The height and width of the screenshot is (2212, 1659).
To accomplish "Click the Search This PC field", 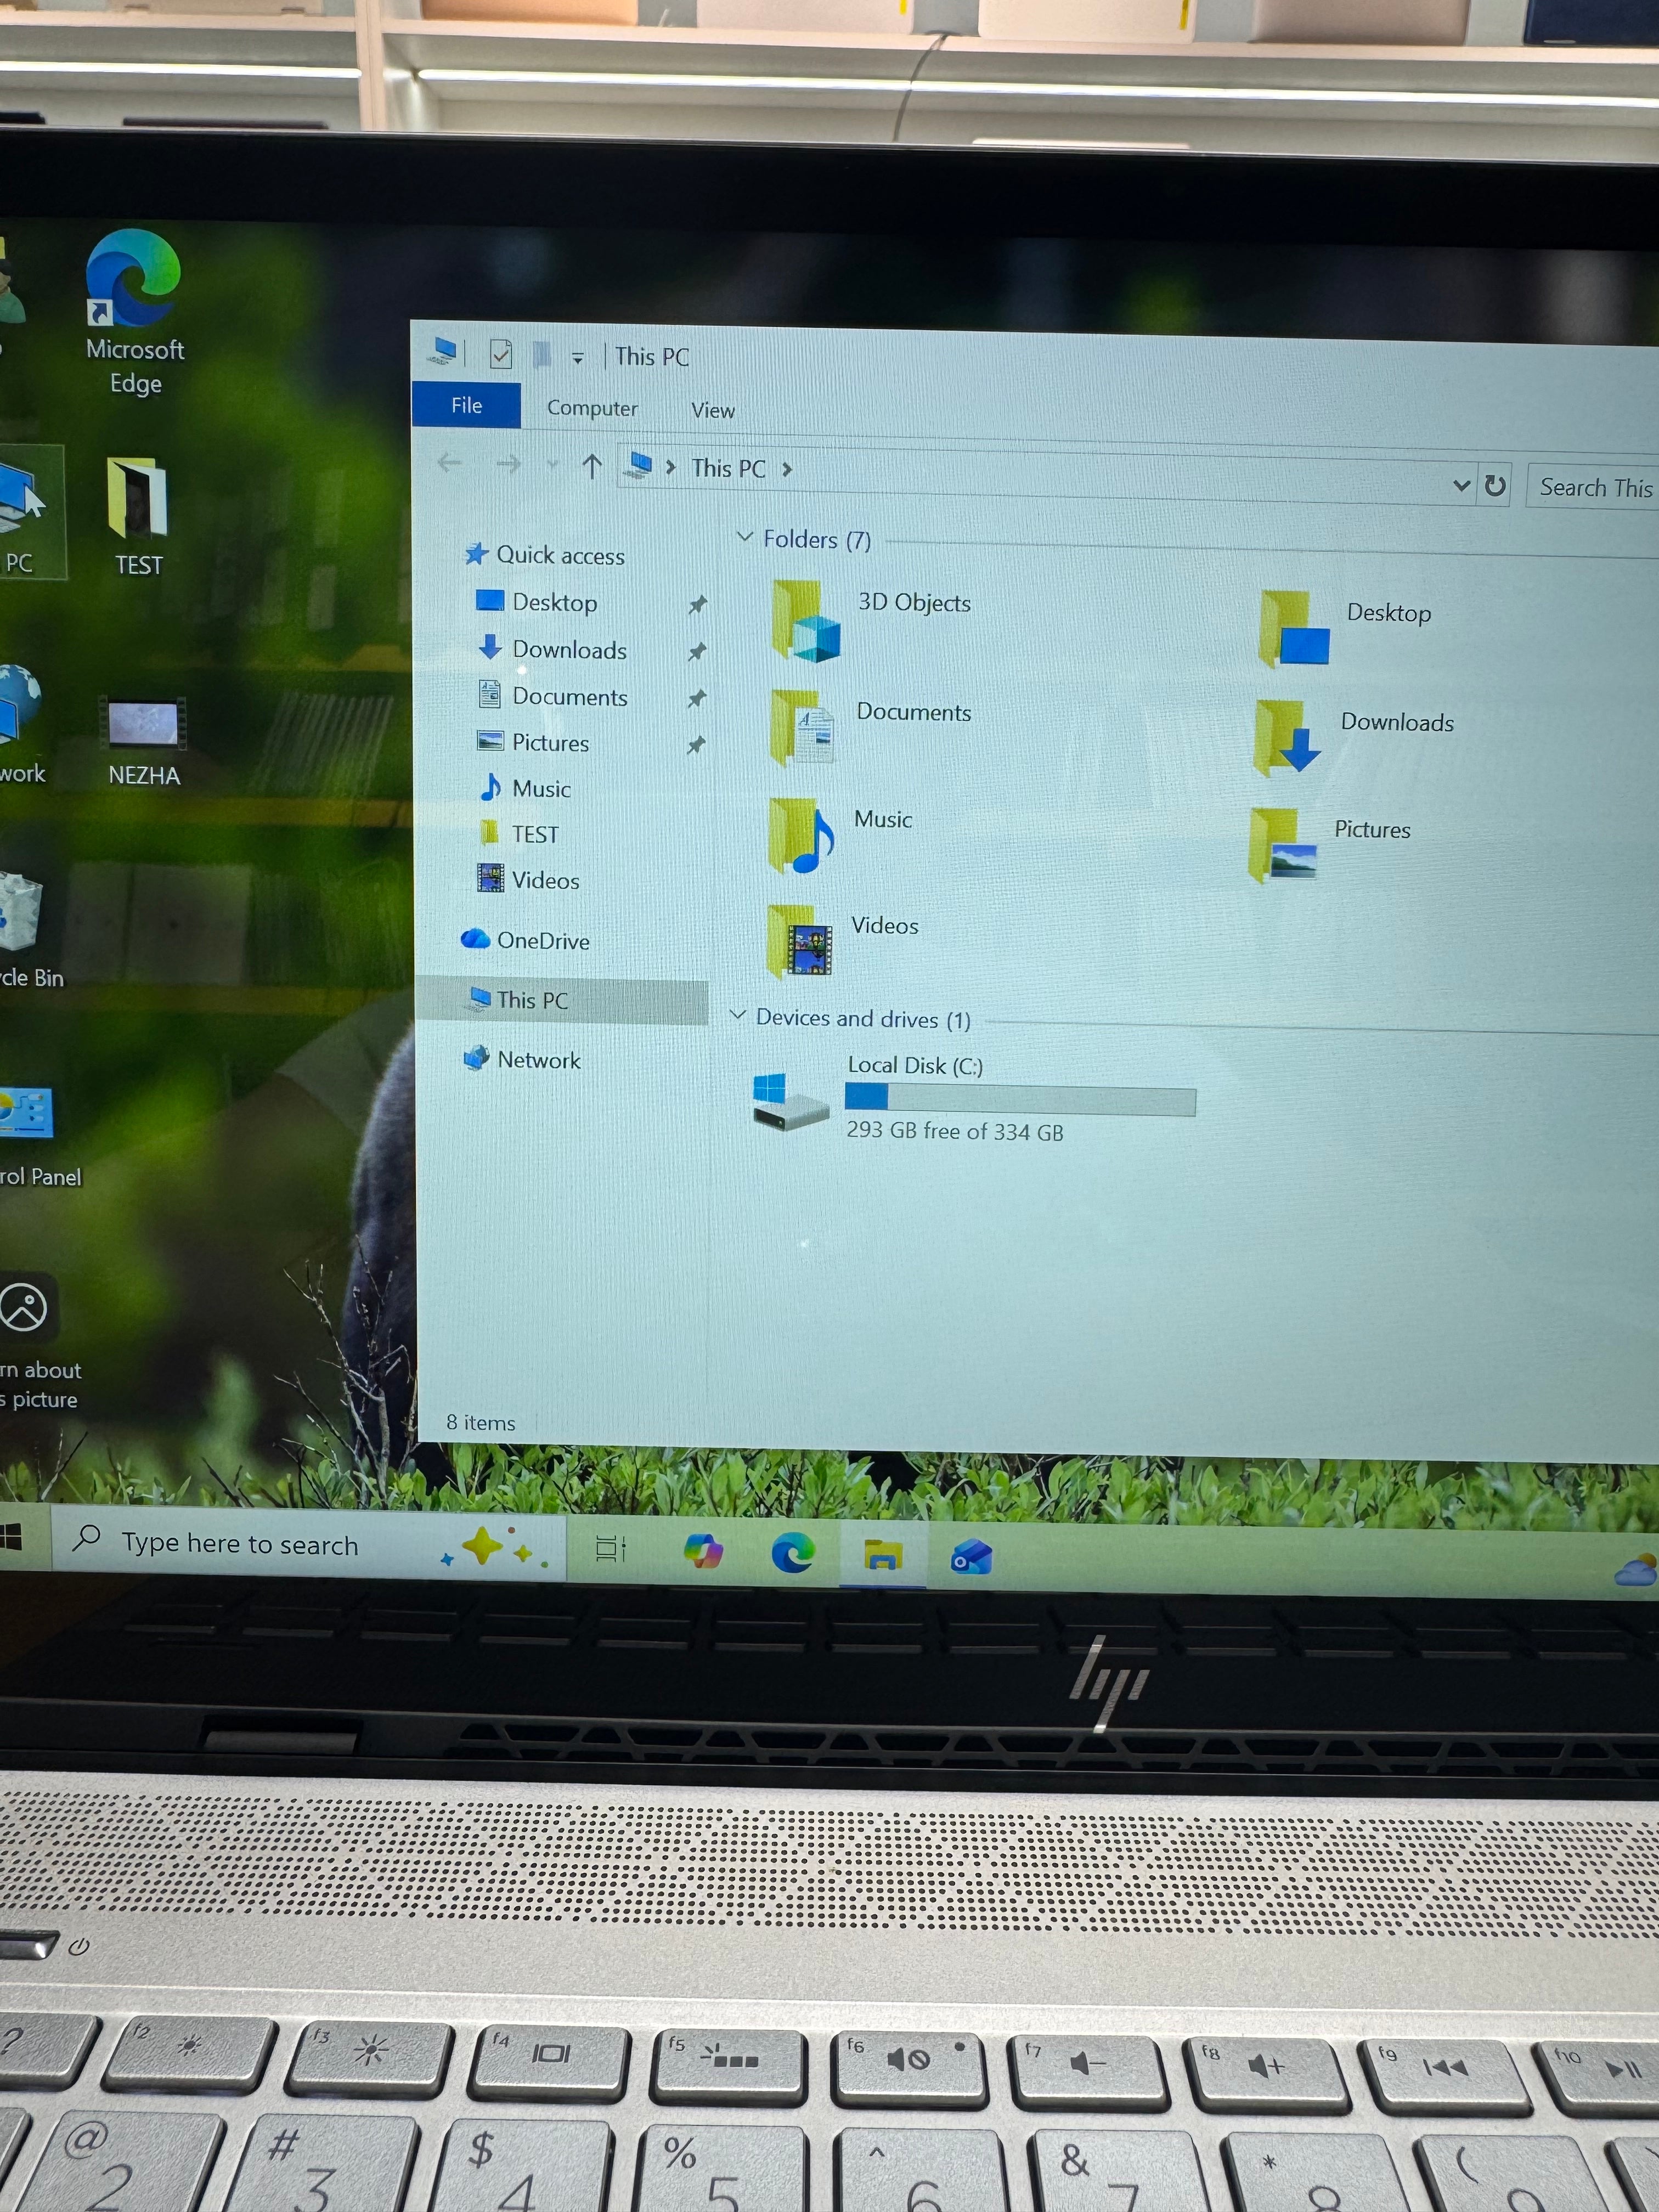I will pyautogui.click(x=1593, y=487).
